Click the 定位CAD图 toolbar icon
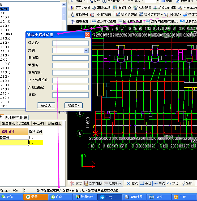Image resolution: width=197 pixels, height=201 pixels. (x=72, y=8)
